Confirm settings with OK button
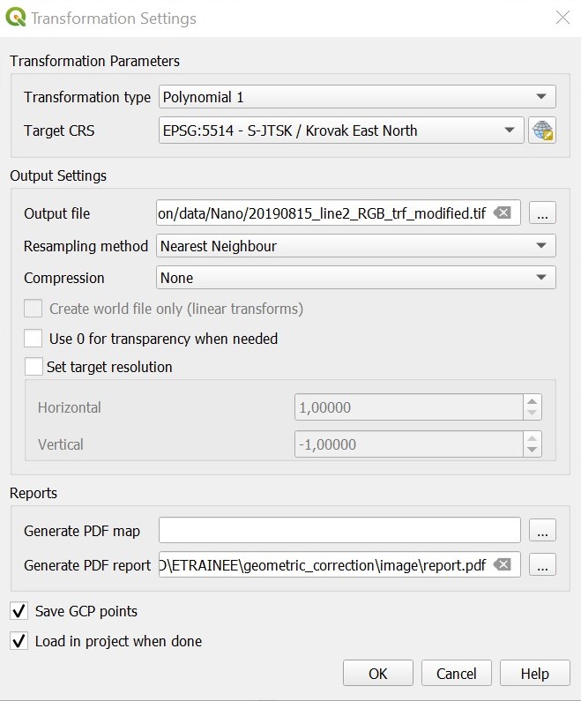581x701 pixels. (378, 674)
